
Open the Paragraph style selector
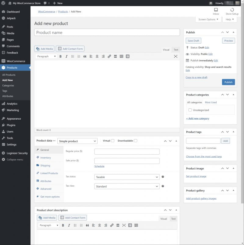(46, 56)
